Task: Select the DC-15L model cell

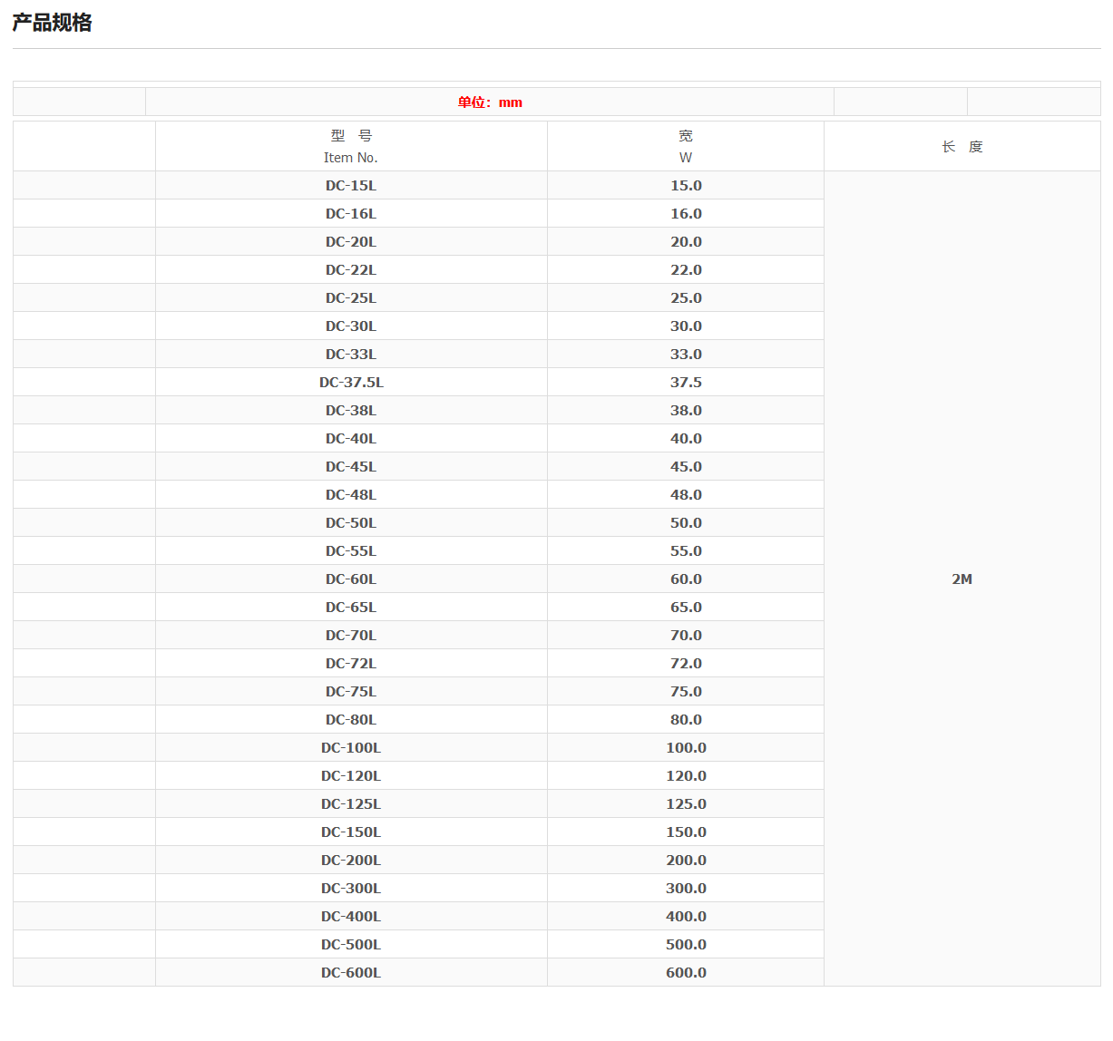Action: point(351,186)
